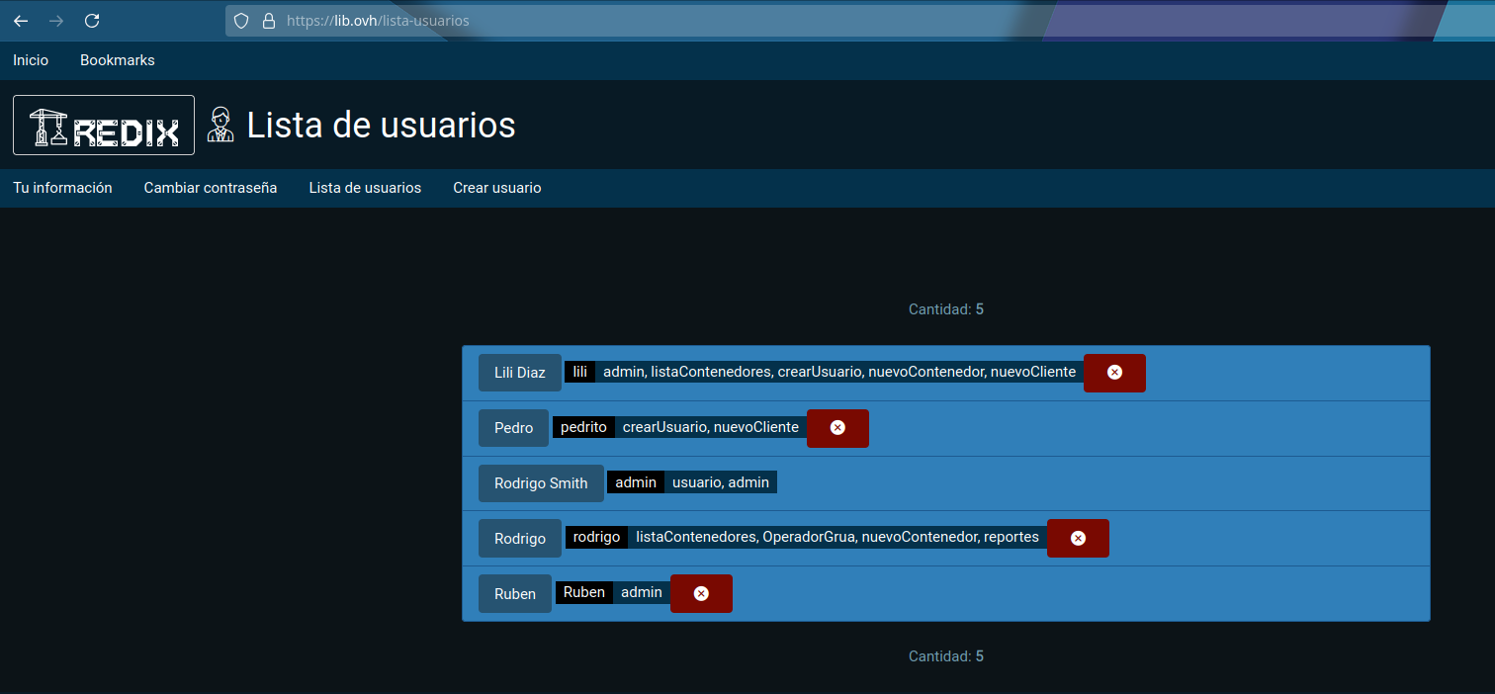
Task: Delete the Lili Diaz user
Action: [1114, 373]
